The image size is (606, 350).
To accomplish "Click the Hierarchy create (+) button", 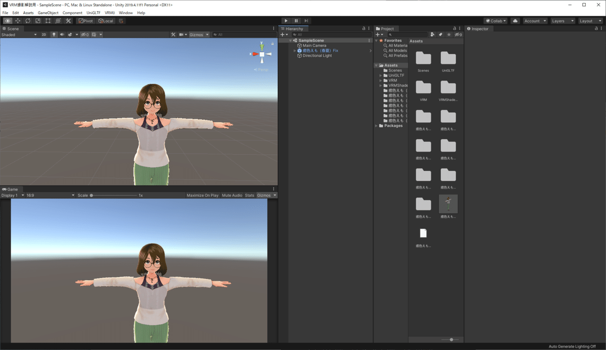I will (x=284, y=34).
